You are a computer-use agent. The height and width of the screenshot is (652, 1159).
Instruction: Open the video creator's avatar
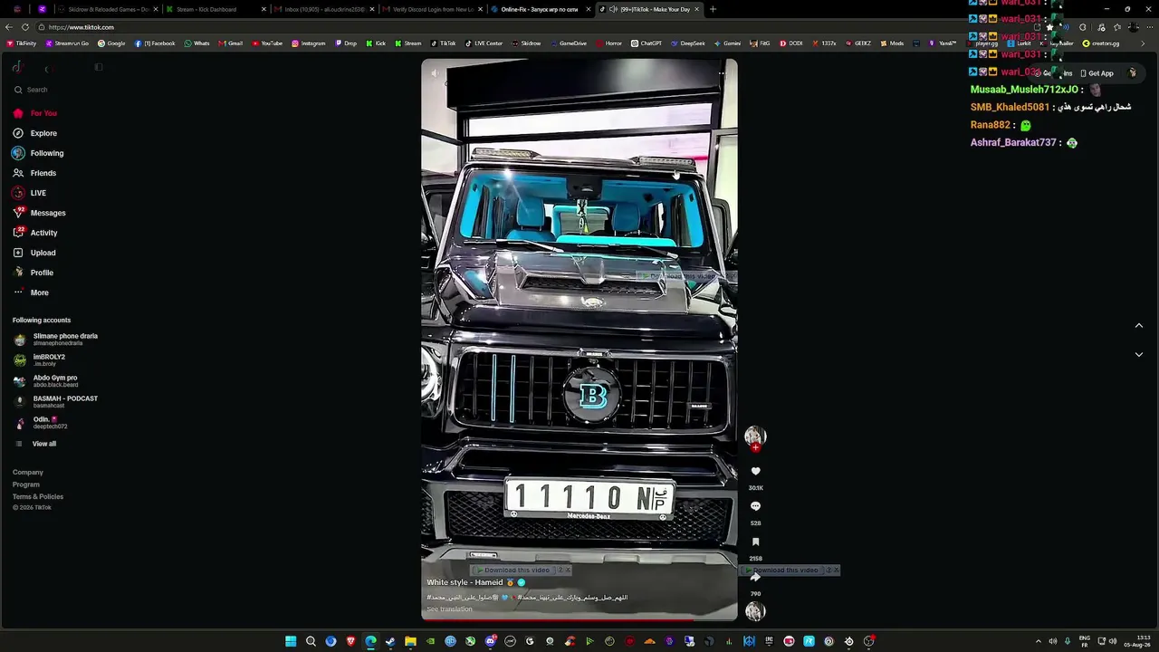click(755, 436)
